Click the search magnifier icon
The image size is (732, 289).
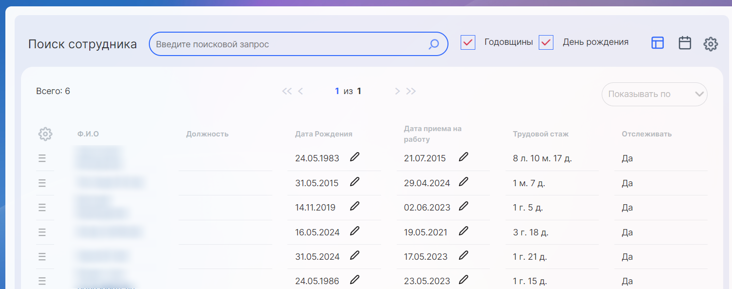433,44
